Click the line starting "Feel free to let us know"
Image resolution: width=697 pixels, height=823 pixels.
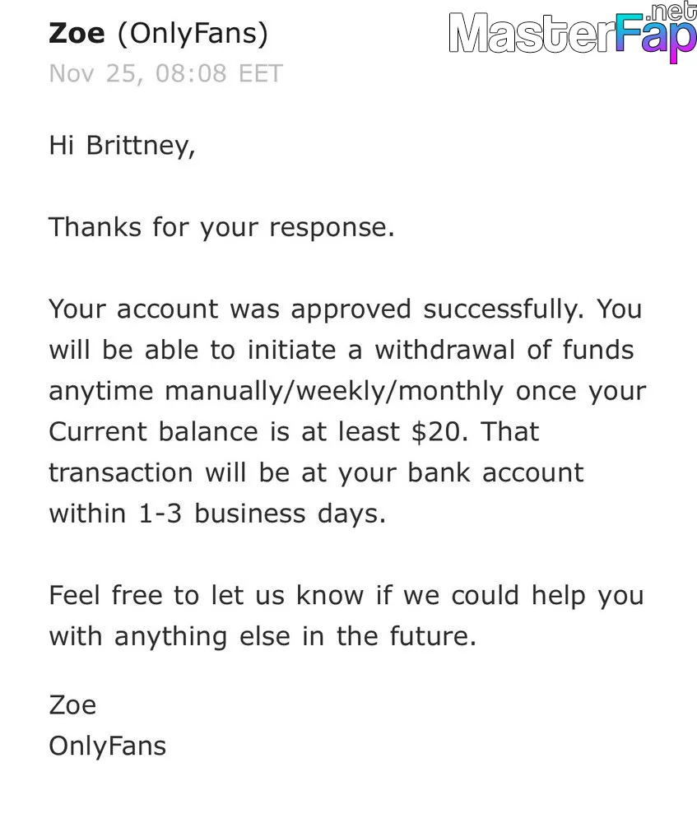click(x=346, y=596)
